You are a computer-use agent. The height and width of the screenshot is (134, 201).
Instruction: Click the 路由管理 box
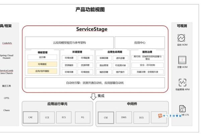point(104,65)
